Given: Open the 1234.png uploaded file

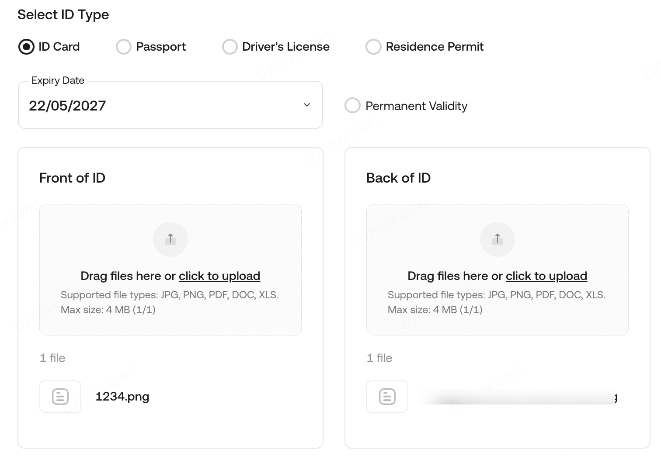Looking at the screenshot, I should tap(122, 397).
